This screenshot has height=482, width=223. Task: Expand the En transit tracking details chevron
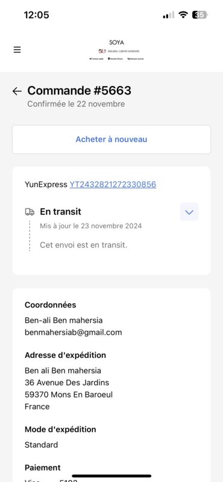(189, 212)
